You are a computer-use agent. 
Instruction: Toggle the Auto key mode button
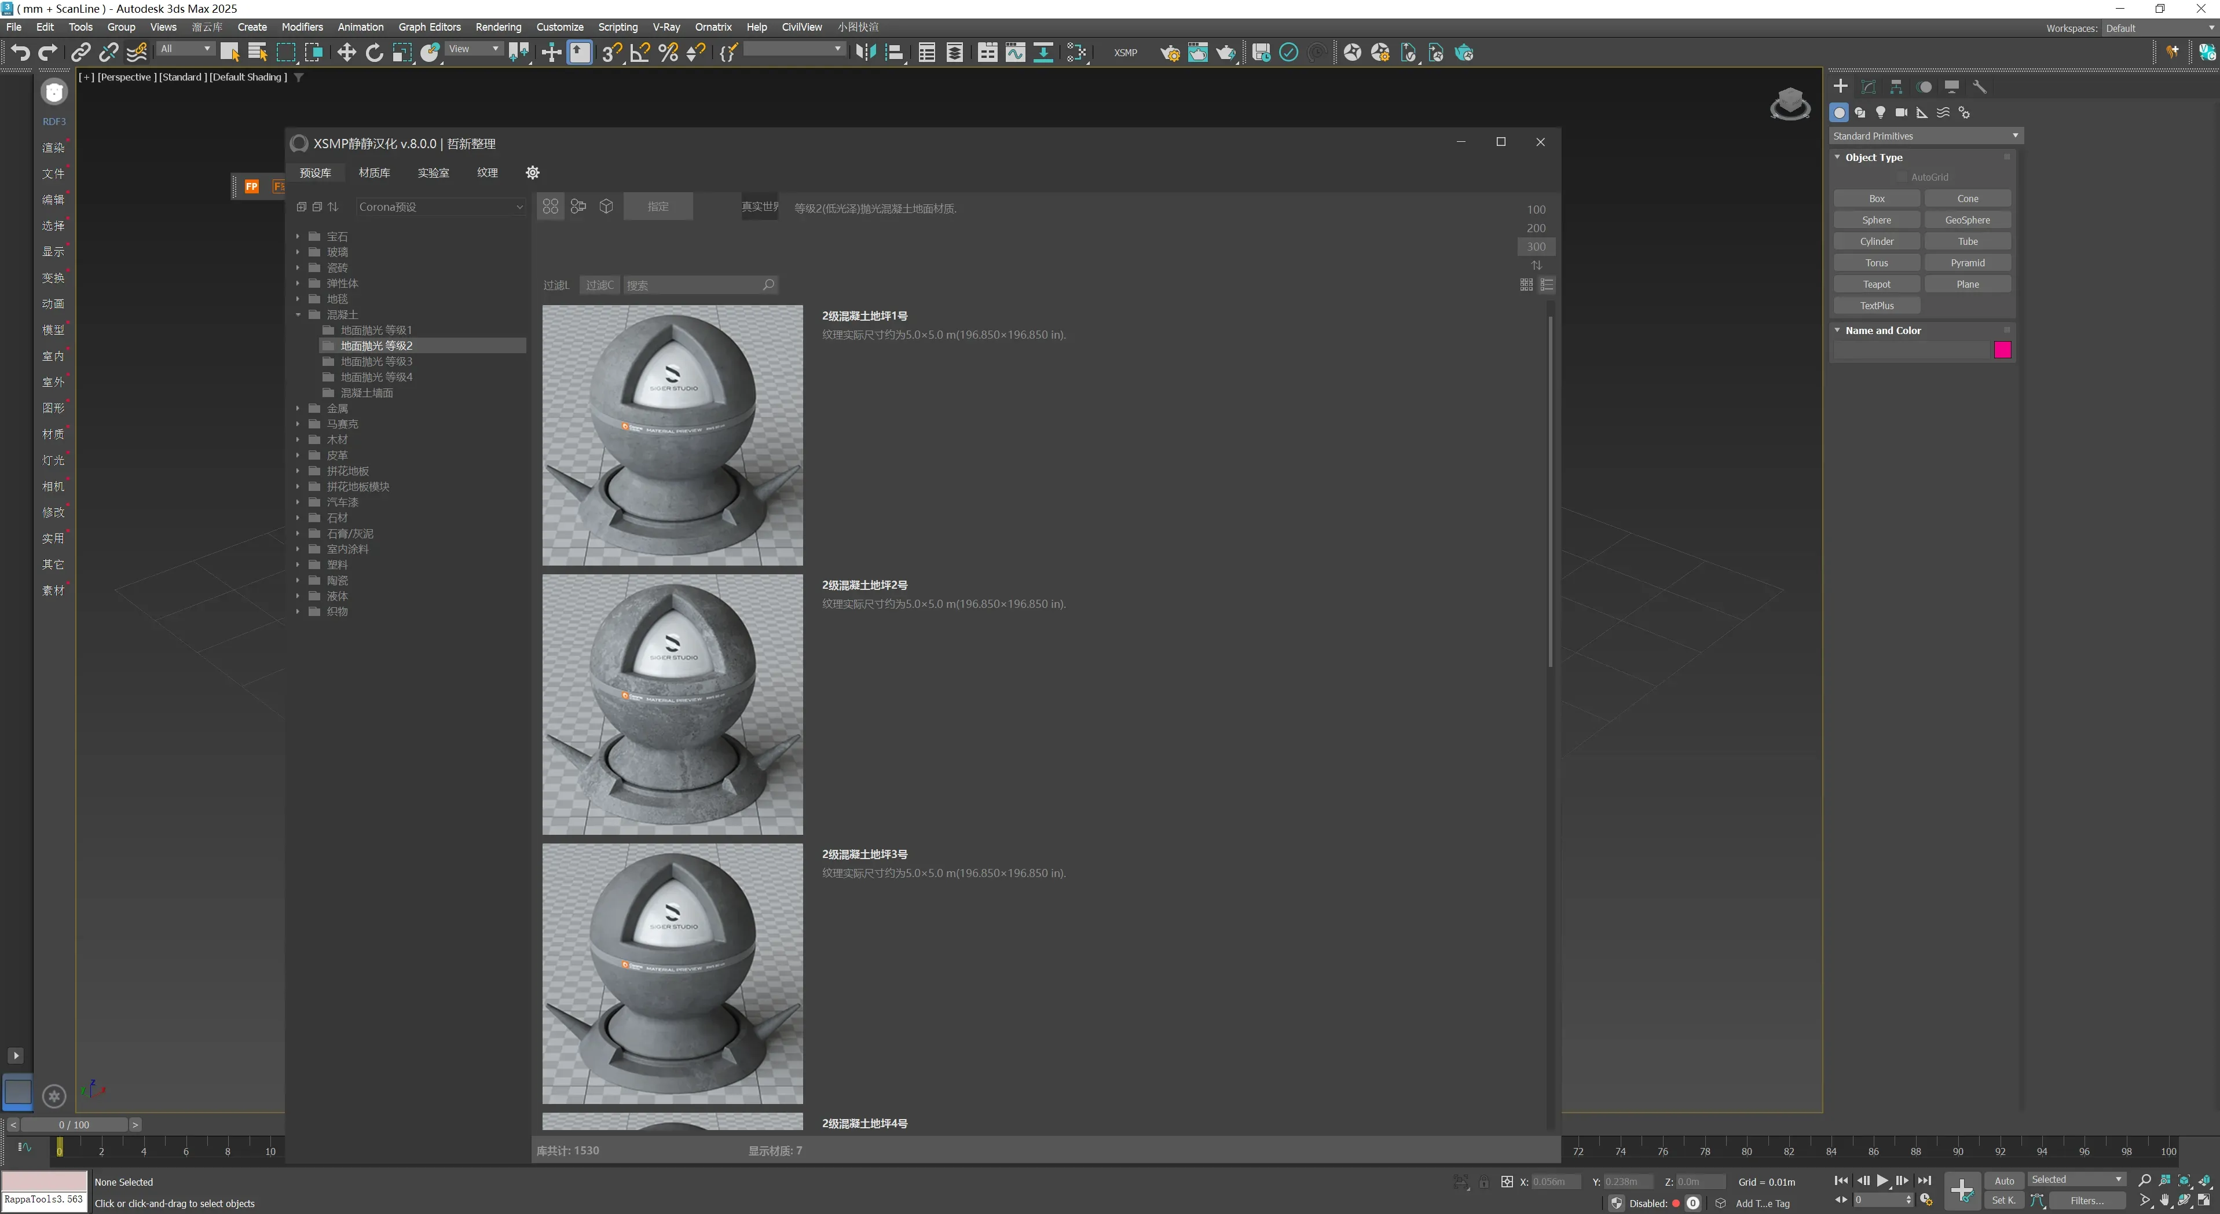coord(2003,1180)
